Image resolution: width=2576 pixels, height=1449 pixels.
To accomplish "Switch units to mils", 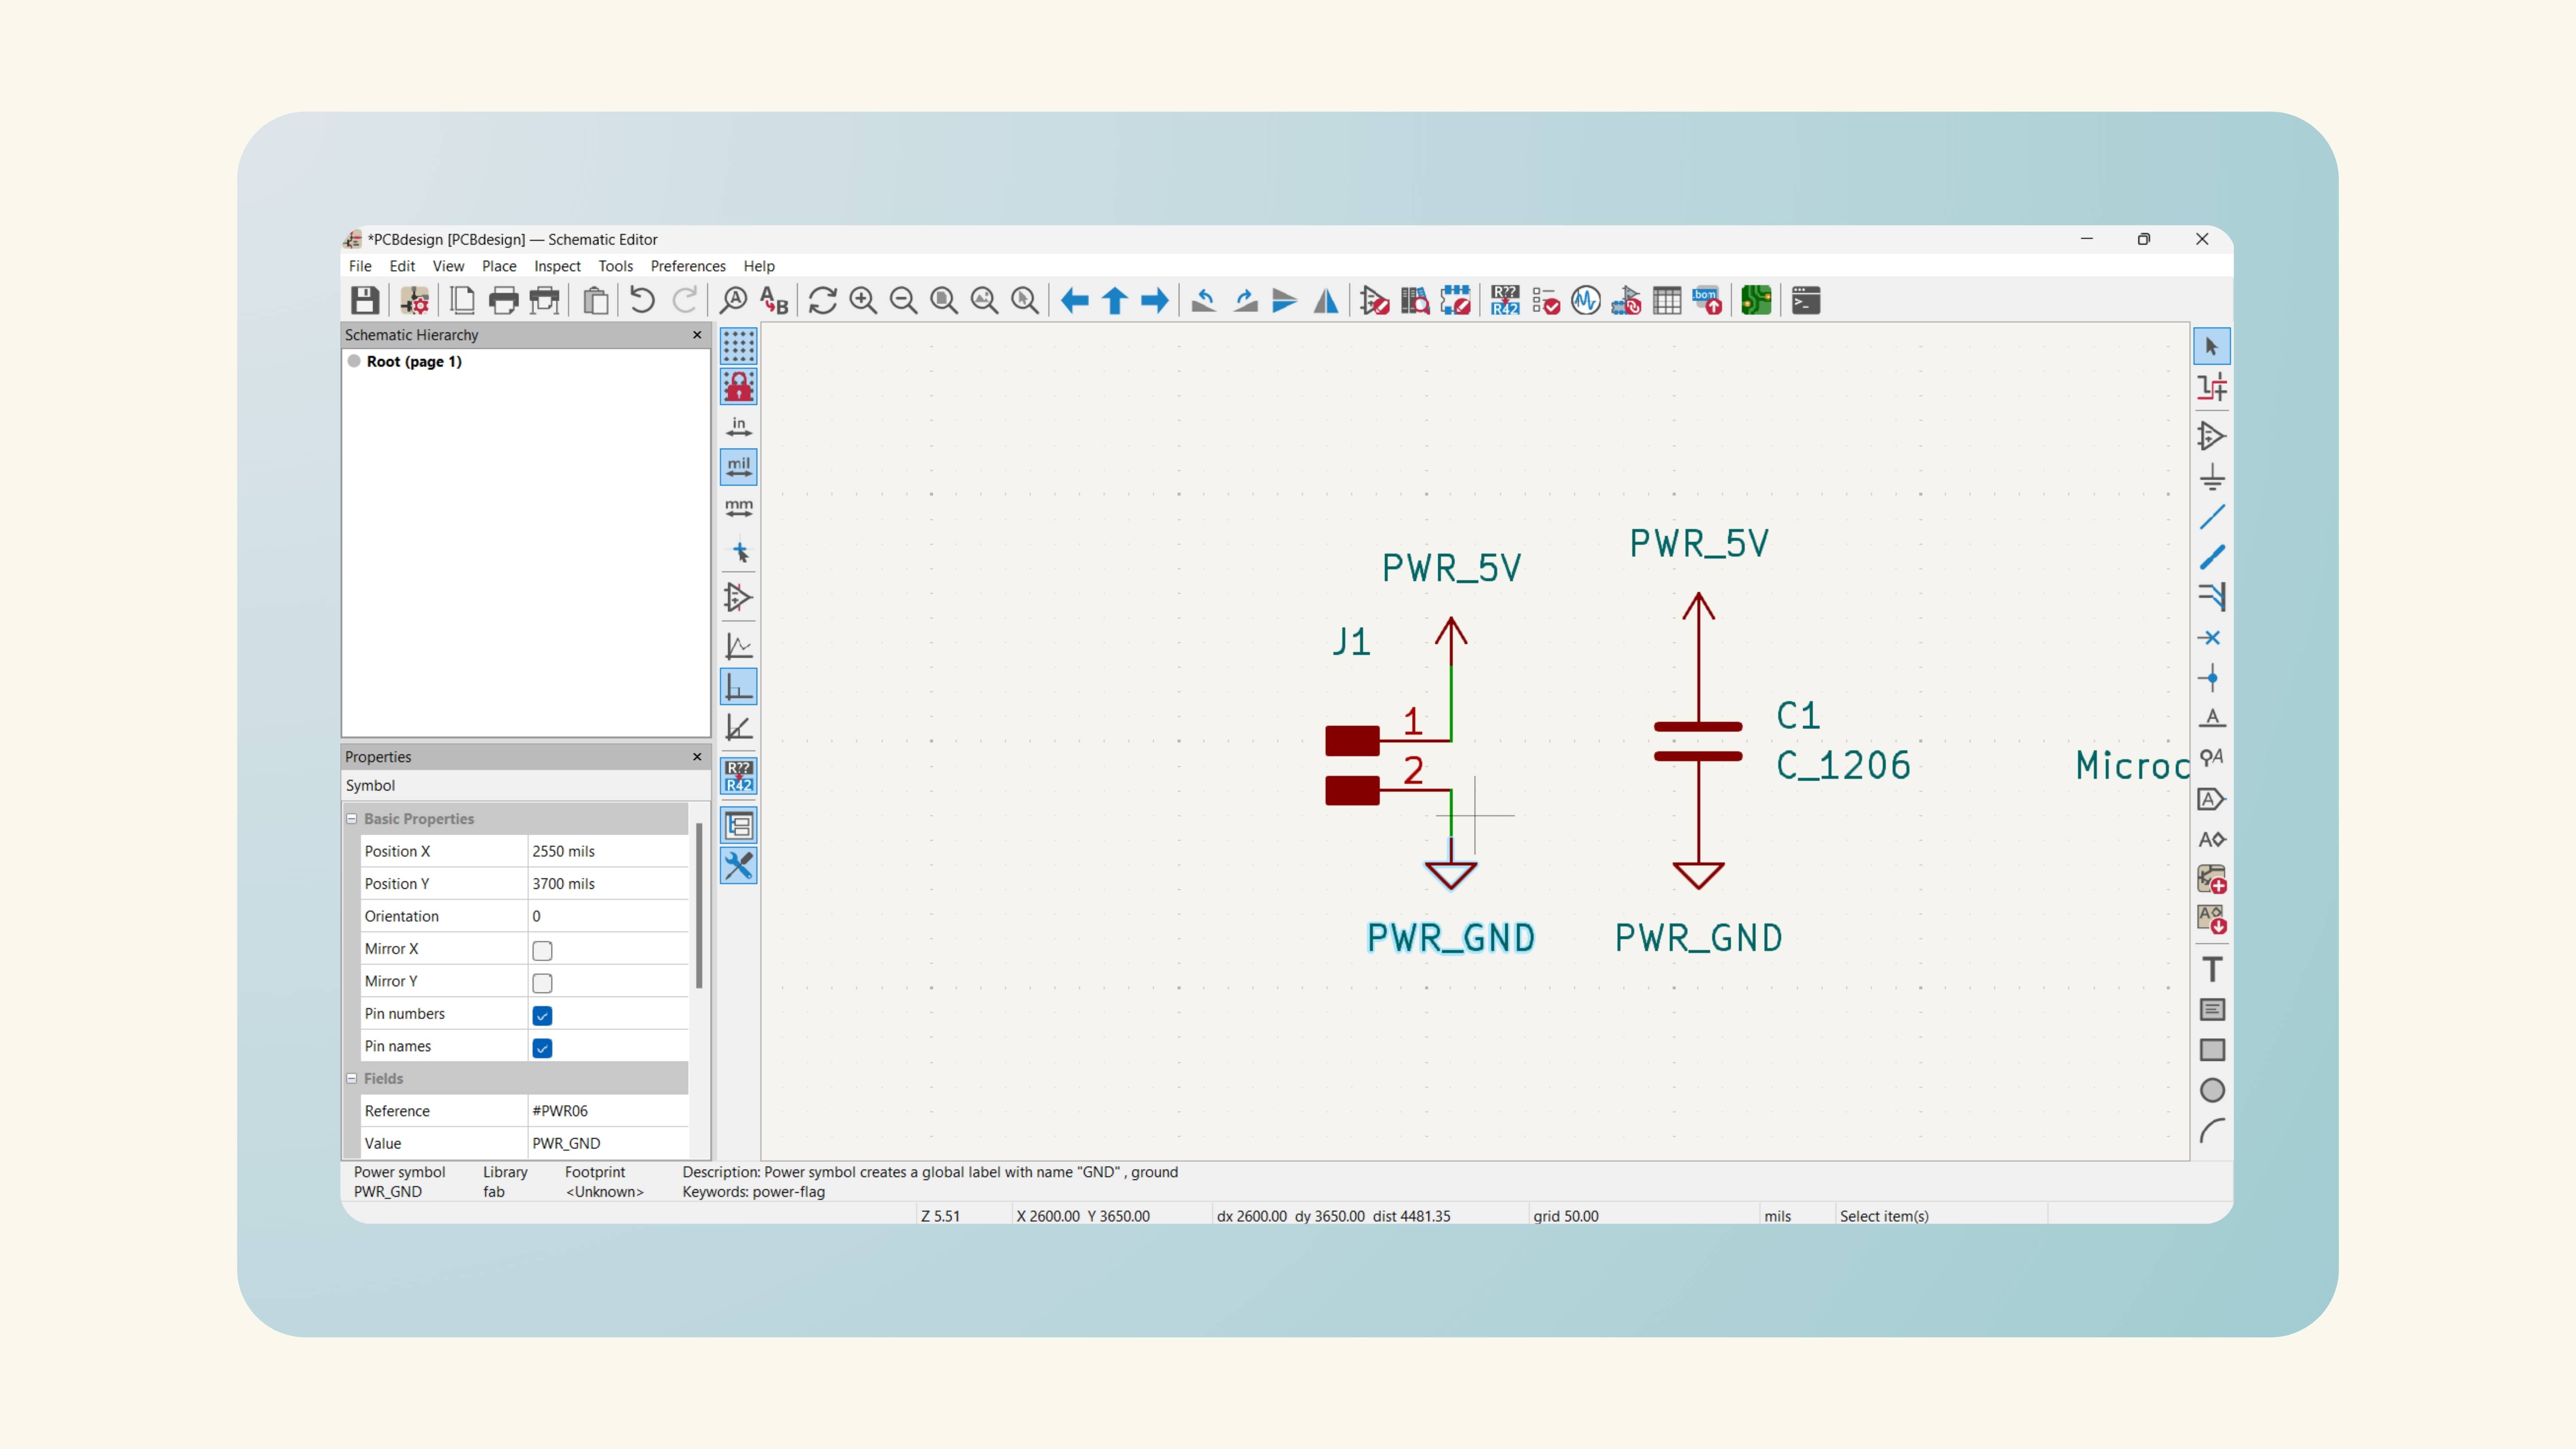I will click(x=739, y=467).
